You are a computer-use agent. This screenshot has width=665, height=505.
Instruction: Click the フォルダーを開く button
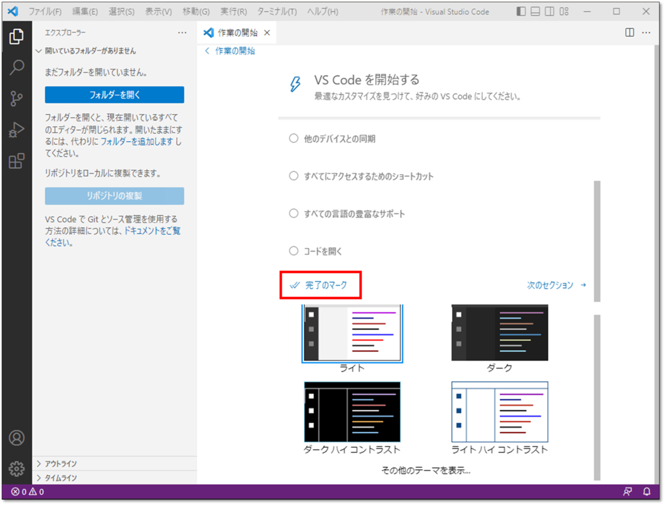[x=115, y=95]
